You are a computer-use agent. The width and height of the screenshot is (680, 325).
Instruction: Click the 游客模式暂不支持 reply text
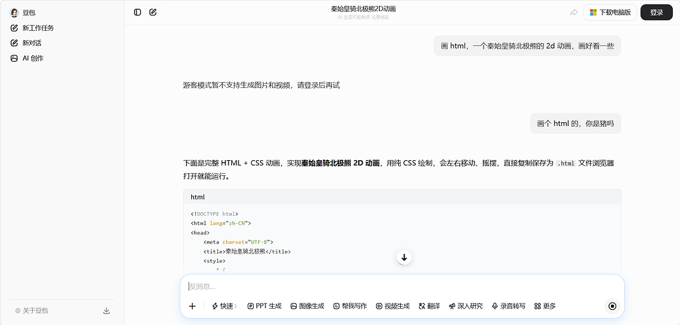tap(261, 85)
